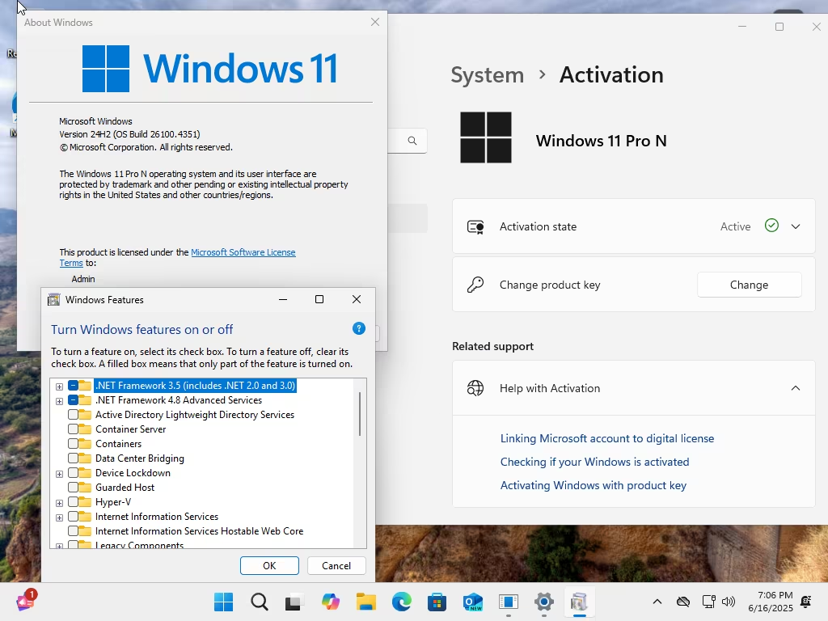Expand the Internet Information Services node

tap(59, 517)
